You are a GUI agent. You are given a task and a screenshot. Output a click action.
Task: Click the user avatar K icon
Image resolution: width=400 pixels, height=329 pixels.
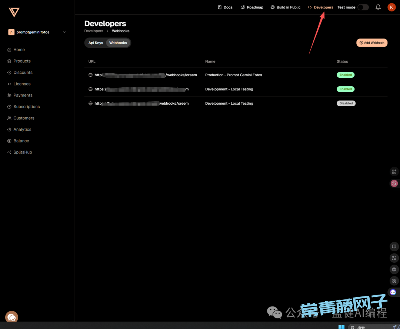(x=391, y=7)
